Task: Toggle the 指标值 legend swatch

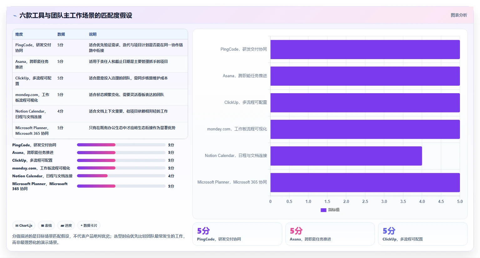Action: pos(324,210)
